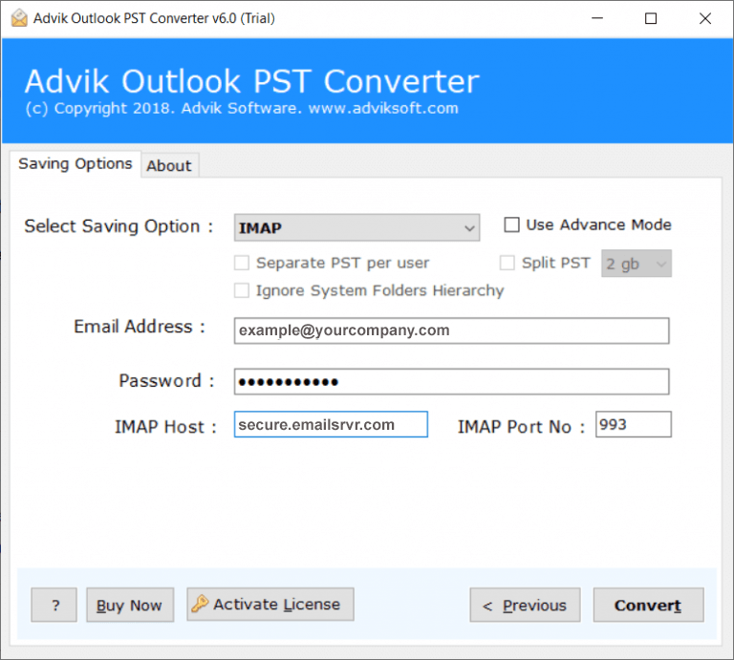This screenshot has width=734, height=660.
Task: Open help with the ? button
Action: [x=54, y=605]
